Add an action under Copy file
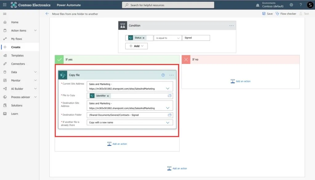Screen dimensions: 315x180 point(117,144)
